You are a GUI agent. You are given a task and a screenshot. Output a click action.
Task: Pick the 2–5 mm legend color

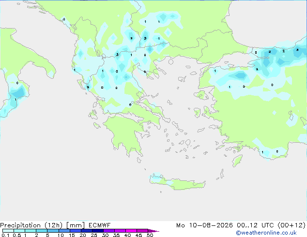click(42, 231)
